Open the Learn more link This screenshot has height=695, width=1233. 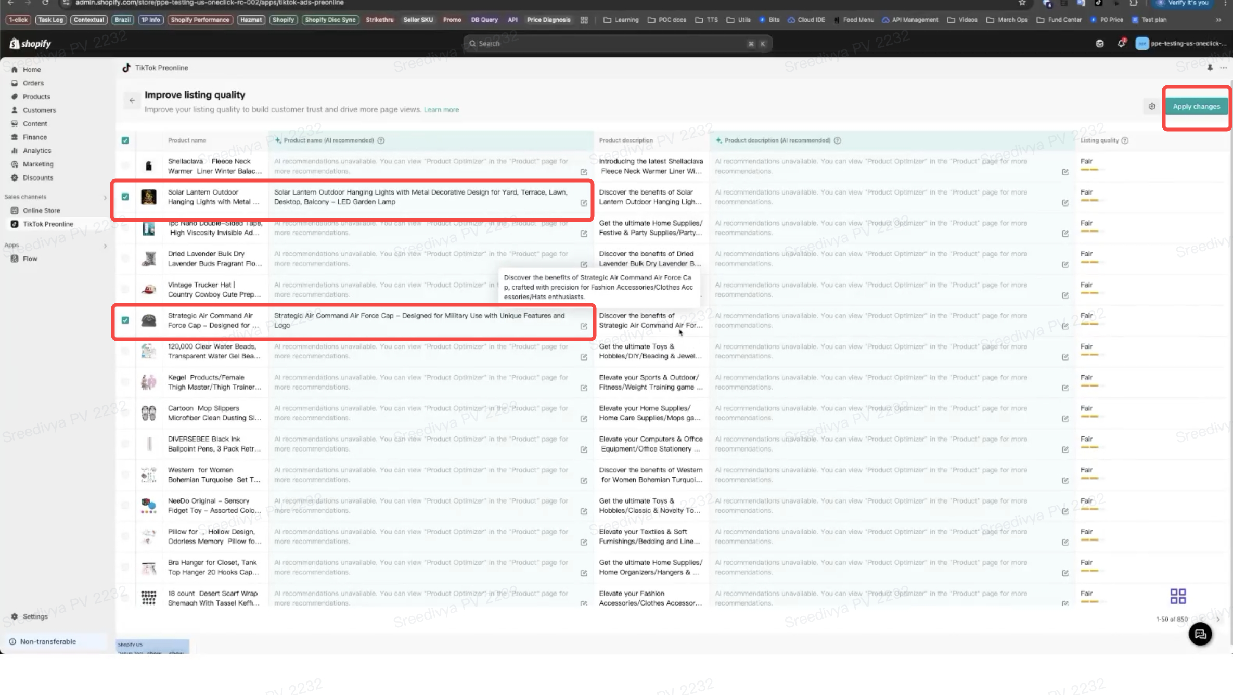[441, 110]
